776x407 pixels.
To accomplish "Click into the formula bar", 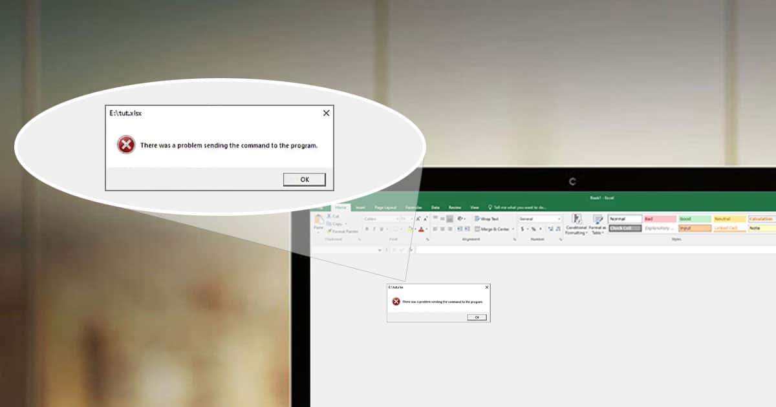I will point(595,250).
